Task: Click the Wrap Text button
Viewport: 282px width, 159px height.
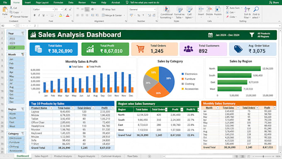Action: coord(109,10)
